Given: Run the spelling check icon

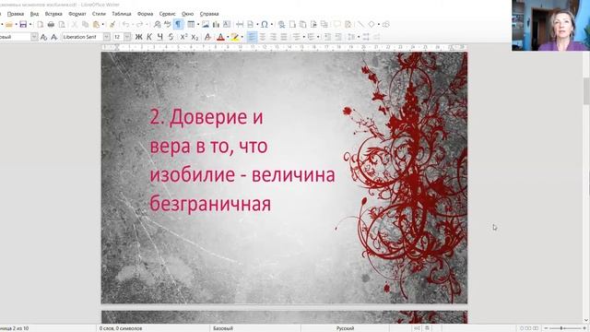Looking at the screenshot, I should [168, 25].
